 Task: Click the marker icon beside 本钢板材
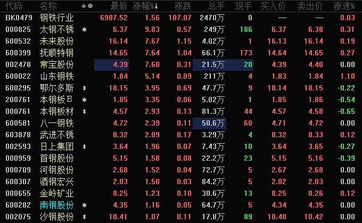click(x=84, y=112)
